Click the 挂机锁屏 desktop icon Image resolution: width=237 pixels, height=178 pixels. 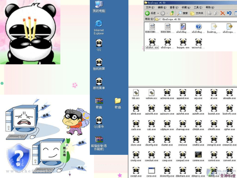pyautogui.click(x=99, y=64)
